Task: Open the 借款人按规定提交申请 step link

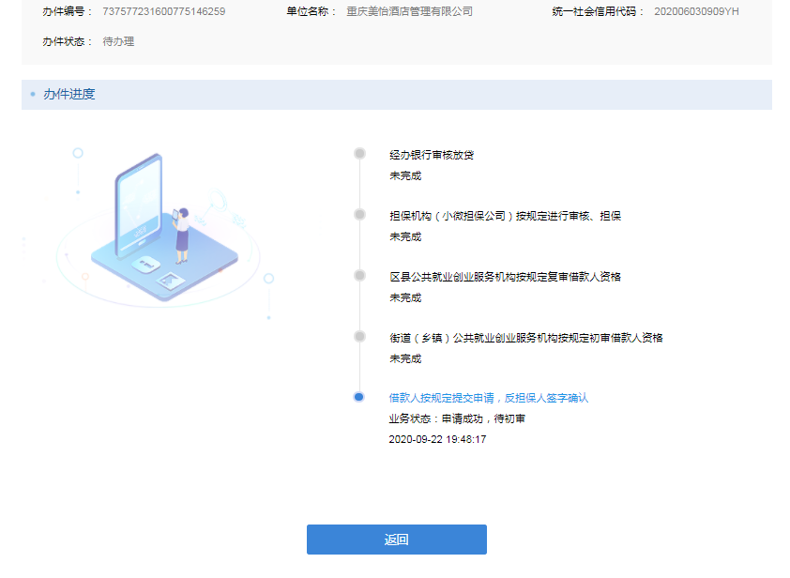Action: point(488,398)
